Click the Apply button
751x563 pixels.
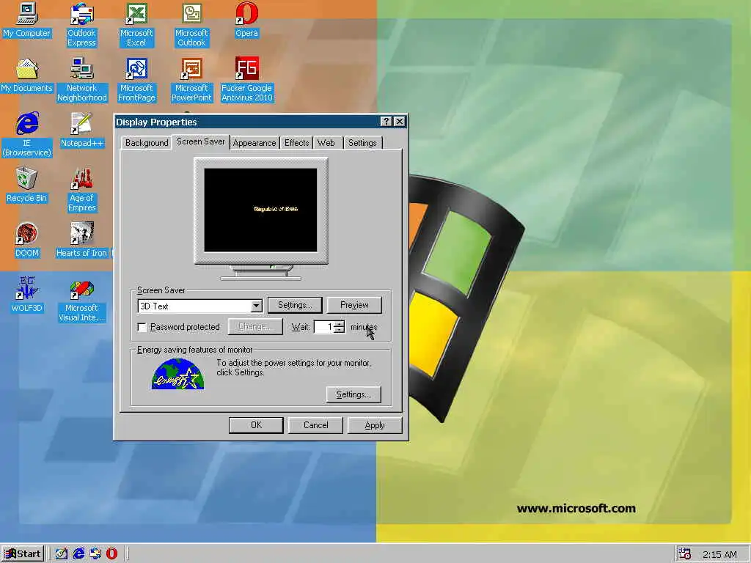(x=375, y=425)
